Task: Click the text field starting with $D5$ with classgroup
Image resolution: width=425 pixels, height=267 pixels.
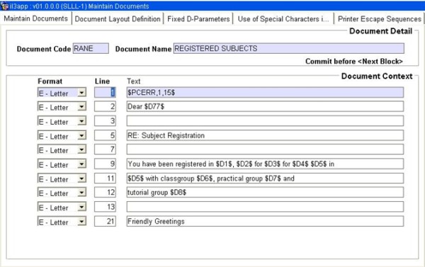Action: (x=265, y=178)
